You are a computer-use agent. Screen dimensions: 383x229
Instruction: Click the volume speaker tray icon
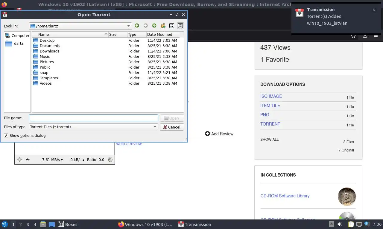point(340,224)
